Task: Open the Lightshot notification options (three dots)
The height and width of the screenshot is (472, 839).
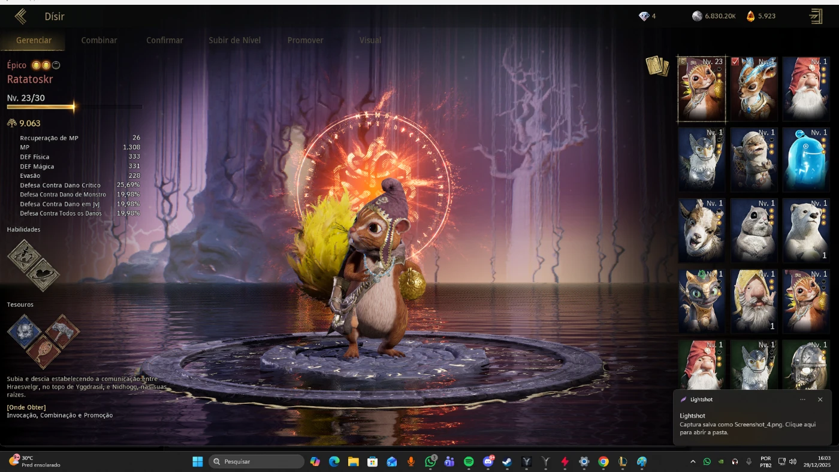Action: 802,400
